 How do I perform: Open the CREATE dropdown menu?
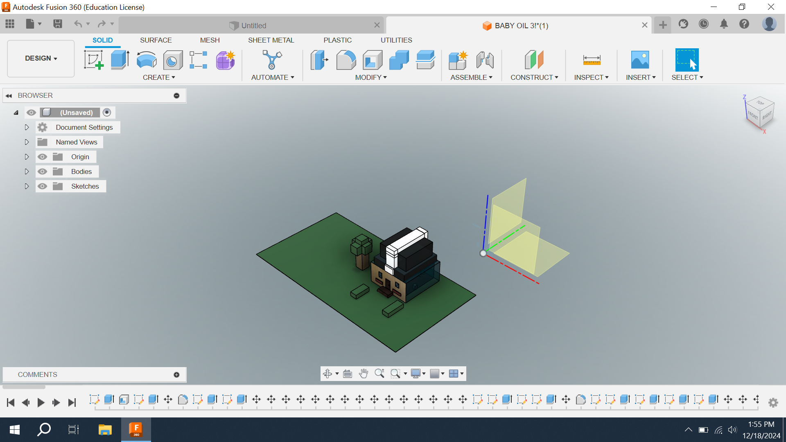159,77
